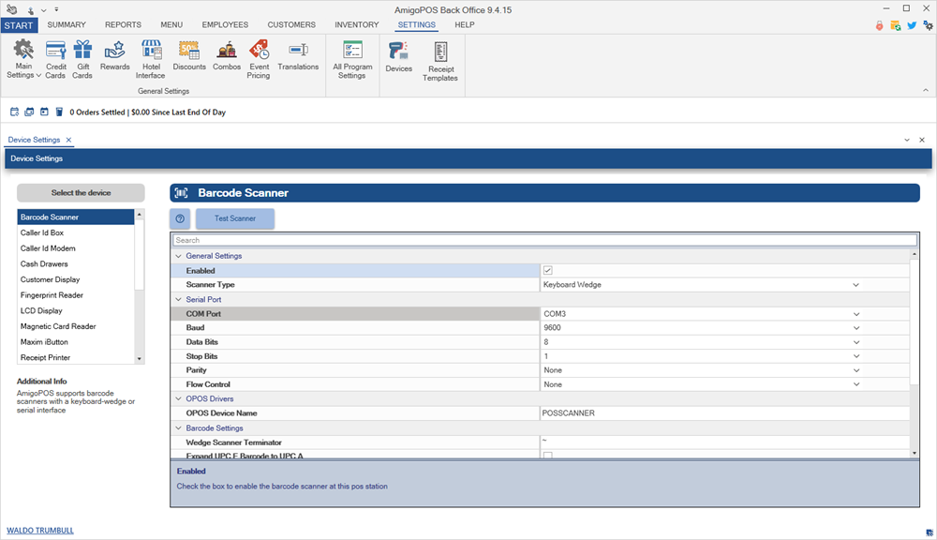Click the Wedge Scanner Terminator field
This screenshot has width=937, height=540.
pos(724,442)
